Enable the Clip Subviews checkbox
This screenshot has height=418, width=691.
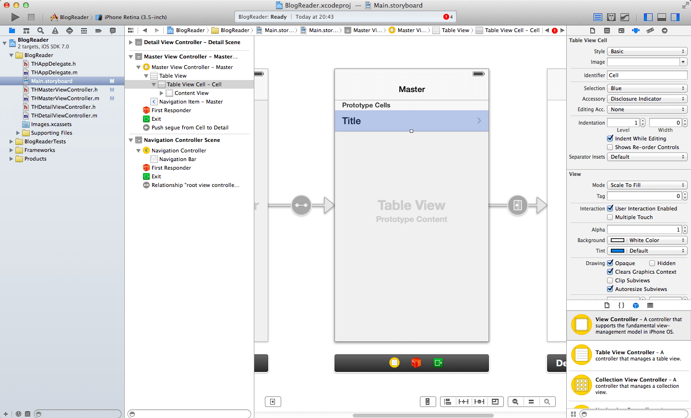(610, 280)
